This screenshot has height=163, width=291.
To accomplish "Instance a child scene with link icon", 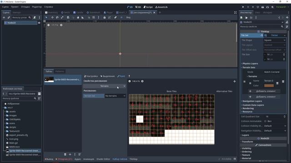I will pyautogui.click(x=9, y=18).
